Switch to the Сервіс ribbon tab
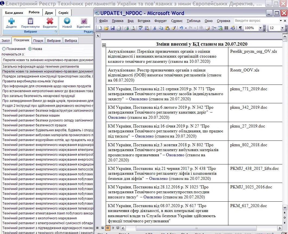Screen dimensions: 288x234 [x=63, y=13]
